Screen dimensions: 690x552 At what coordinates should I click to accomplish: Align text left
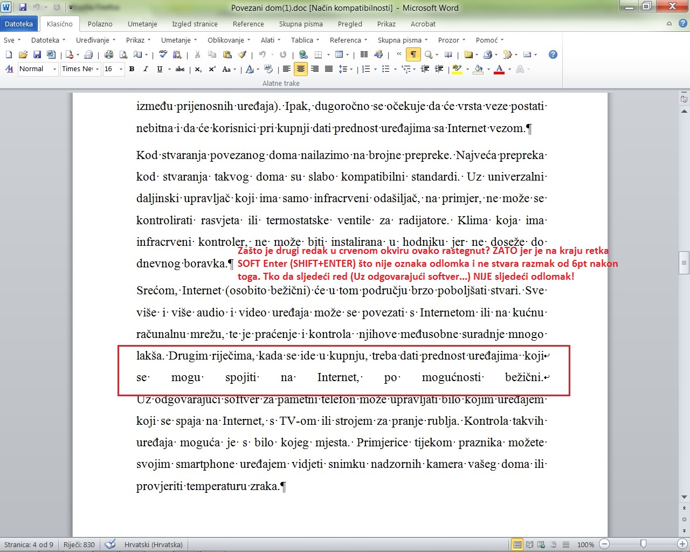click(x=287, y=69)
